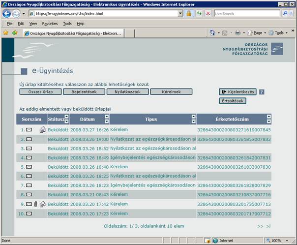
Task: Open the Page dropdown in the command bar
Action: [x=257, y=33]
